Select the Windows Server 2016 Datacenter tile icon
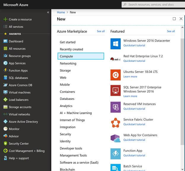Viewport: 185px width, 171px height. (116, 44)
